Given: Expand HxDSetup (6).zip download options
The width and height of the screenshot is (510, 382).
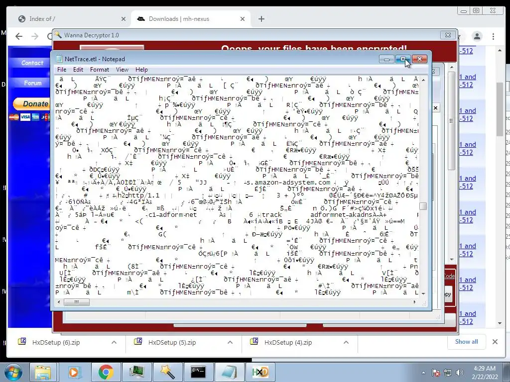Looking at the screenshot, I should coord(114,342).
